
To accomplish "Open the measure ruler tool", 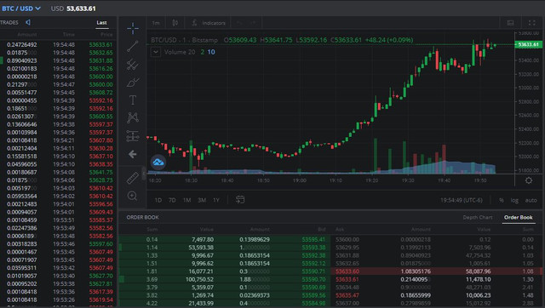I will coord(133,178).
